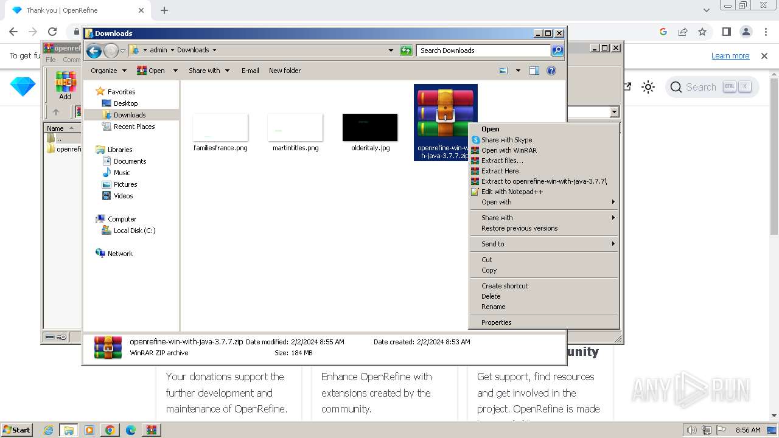Expand the view options dropdown arrow
779x438 pixels.
click(518, 71)
